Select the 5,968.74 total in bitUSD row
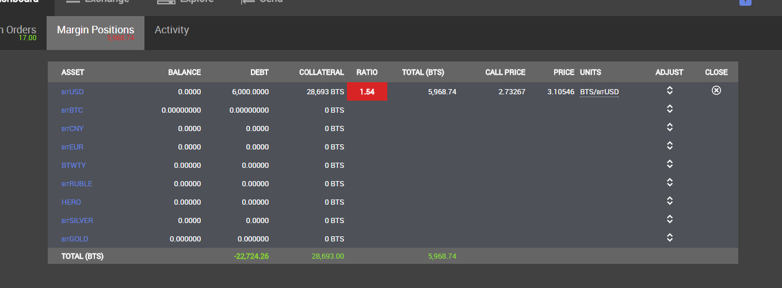 [x=442, y=92]
